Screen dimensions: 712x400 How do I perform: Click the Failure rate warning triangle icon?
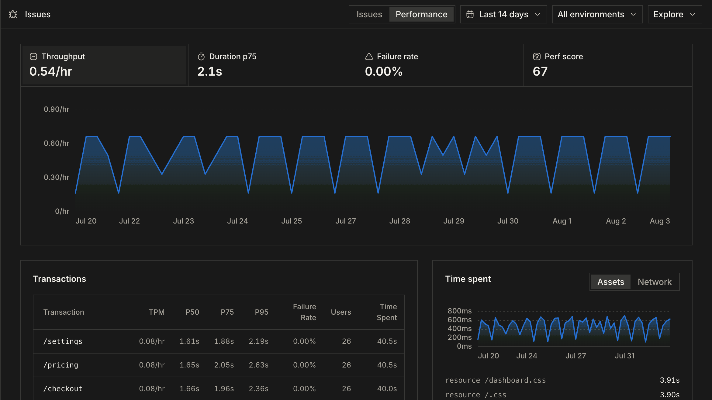point(369,56)
